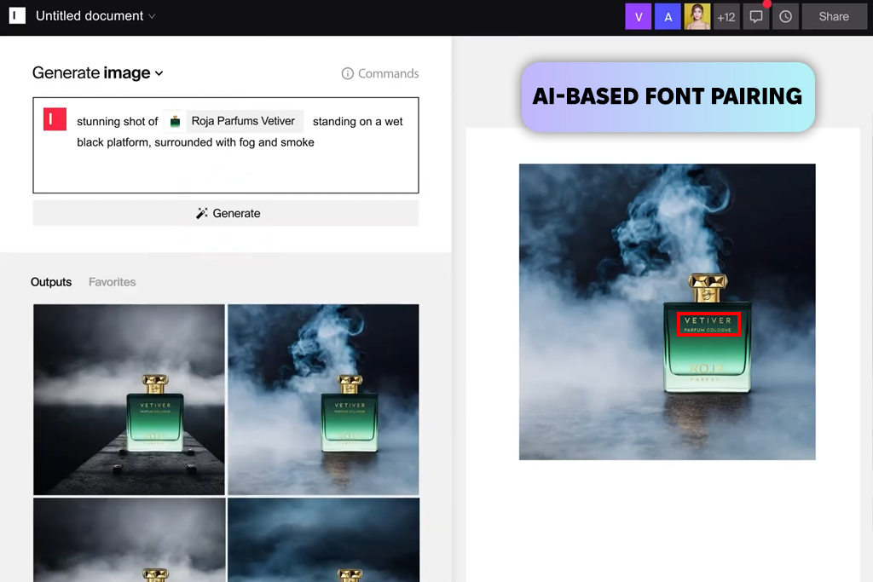Open the Commands info link

click(x=380, y=73)
